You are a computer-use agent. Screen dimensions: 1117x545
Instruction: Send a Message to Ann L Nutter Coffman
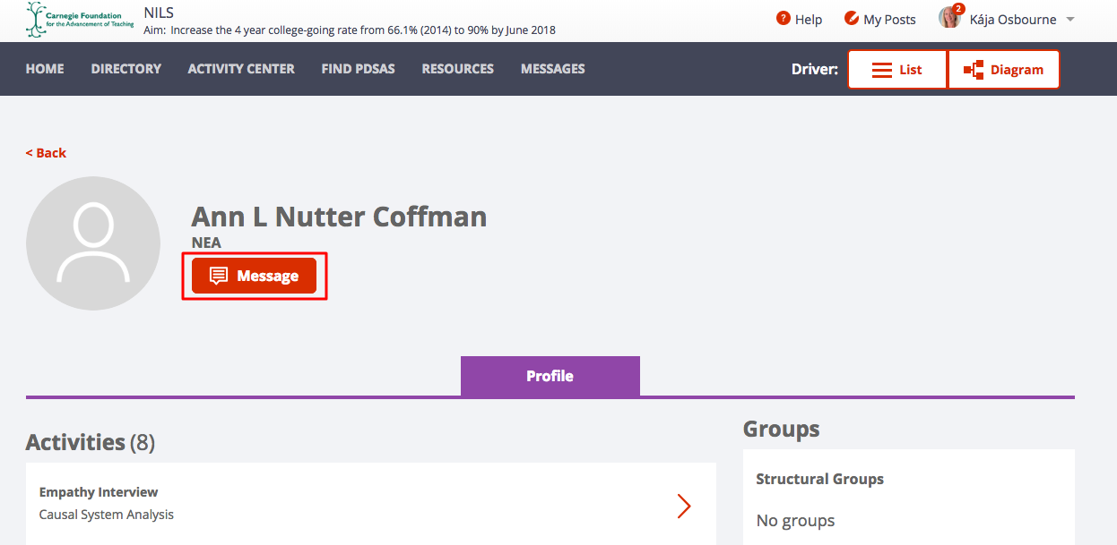254,276
